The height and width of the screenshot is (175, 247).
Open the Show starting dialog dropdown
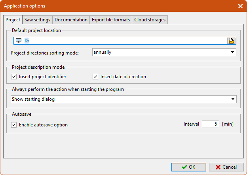tap(232, 100)
